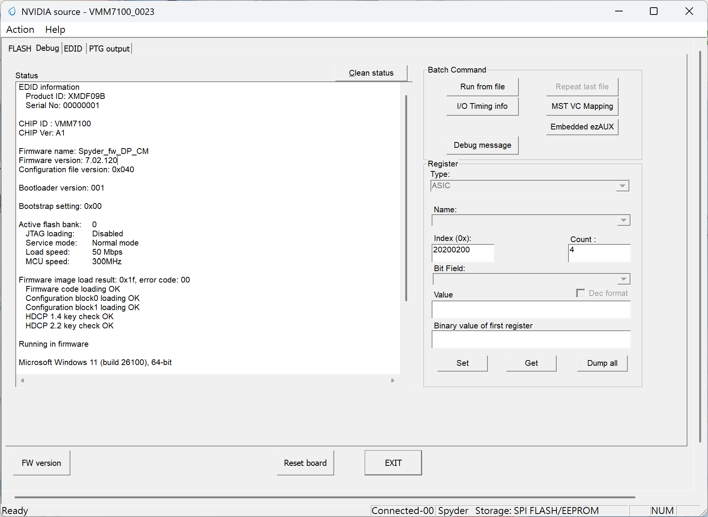This screenshot has width=708, height=517.
Task: Expand the Bit Field dropdown
Action: pyautogui.click(x=624, y=279)
